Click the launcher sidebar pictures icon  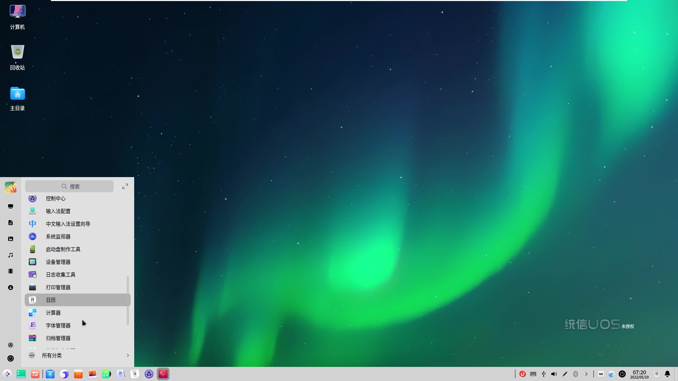(11, 239)
